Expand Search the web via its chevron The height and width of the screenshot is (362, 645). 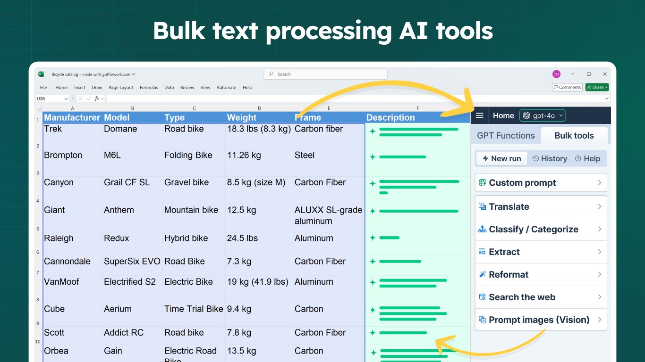pos(600,297)
